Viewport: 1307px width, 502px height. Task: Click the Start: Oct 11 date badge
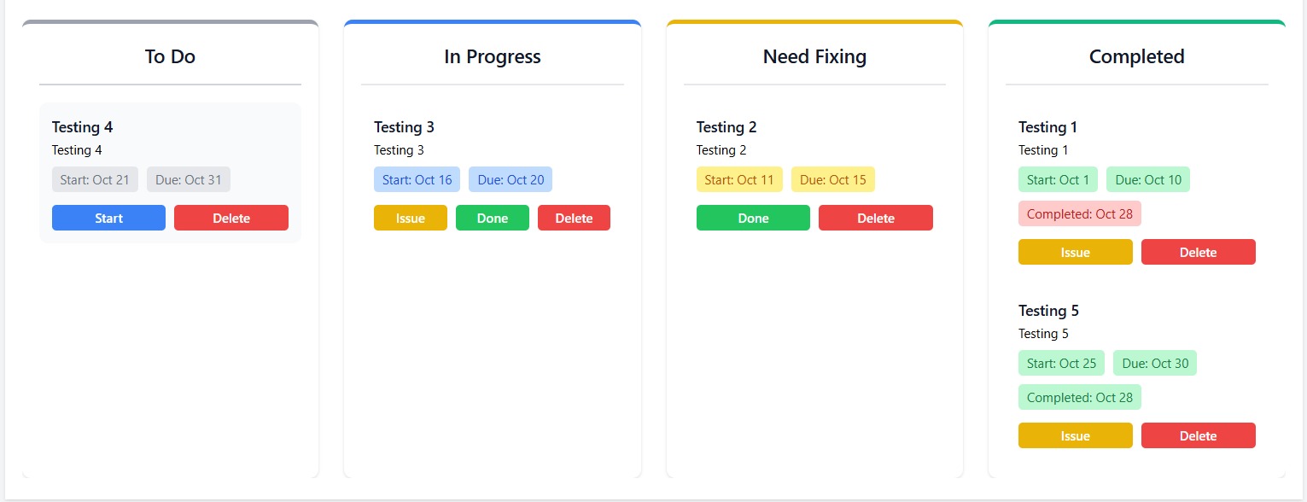pos(739,179)
